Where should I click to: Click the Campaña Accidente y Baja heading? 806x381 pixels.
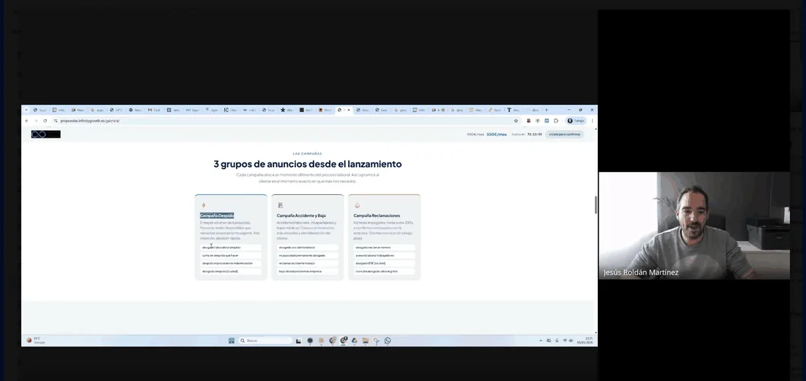(301, 215)
